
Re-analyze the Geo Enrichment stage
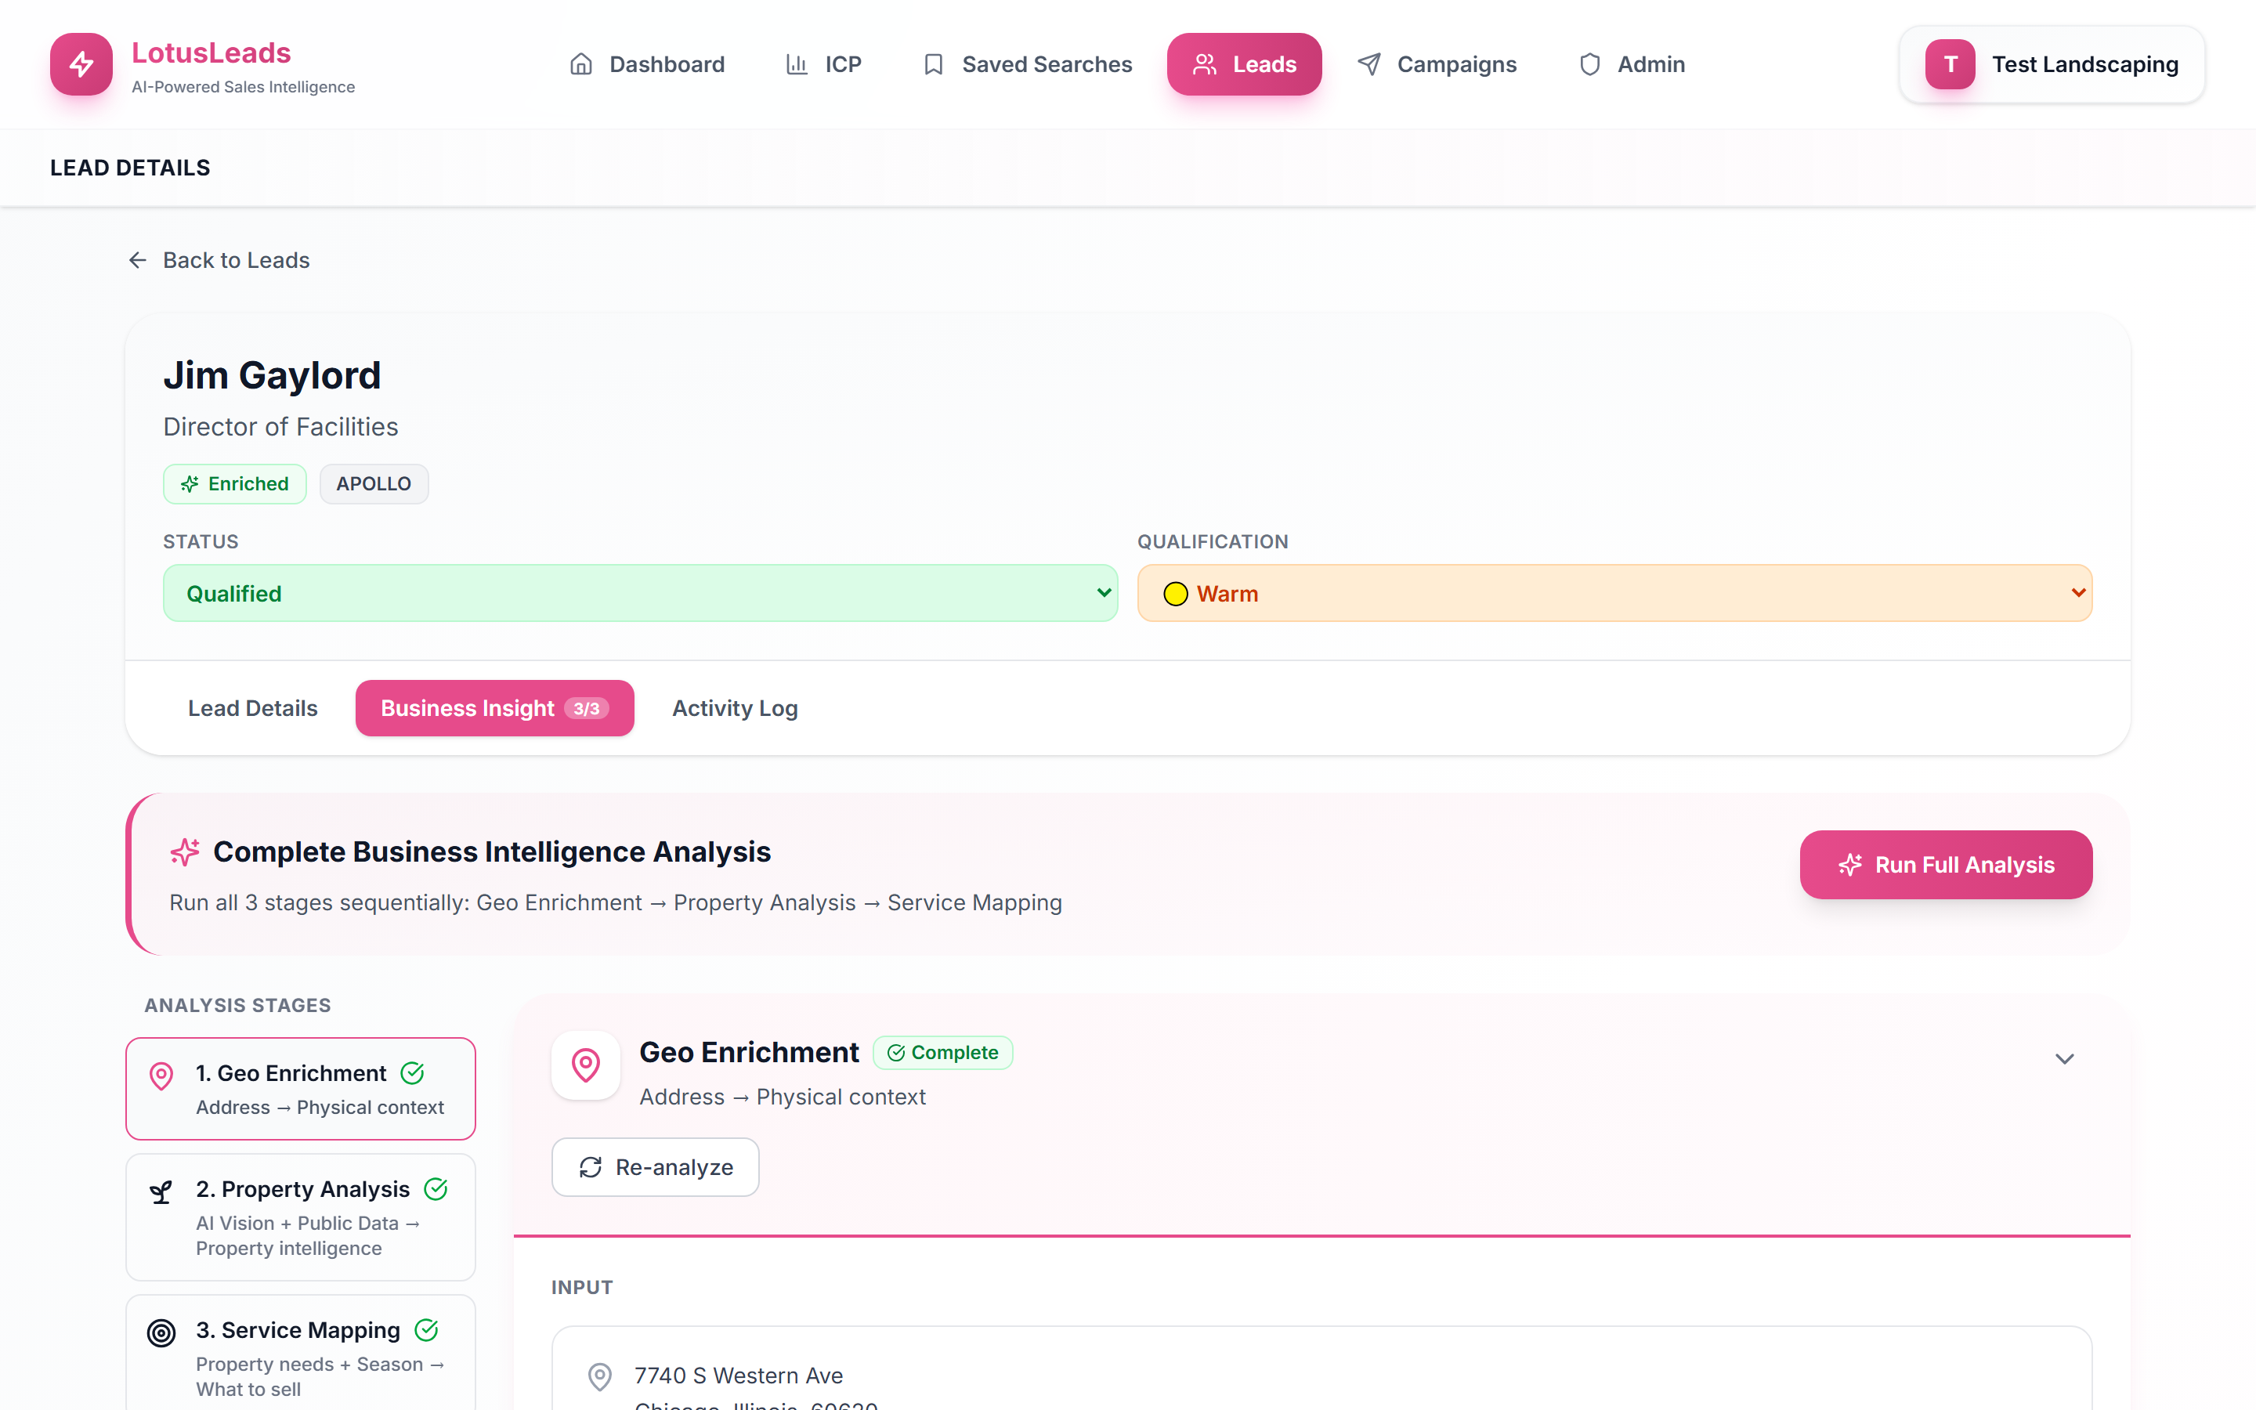pyautogui.click(x=656, y=1166)
